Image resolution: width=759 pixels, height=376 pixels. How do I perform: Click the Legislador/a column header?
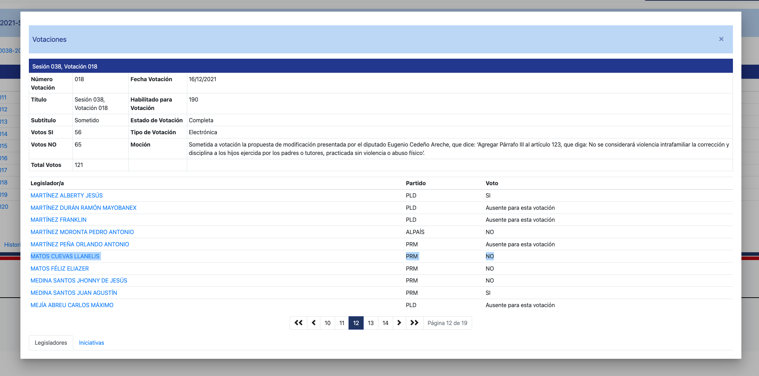click(x=47, y=183)
